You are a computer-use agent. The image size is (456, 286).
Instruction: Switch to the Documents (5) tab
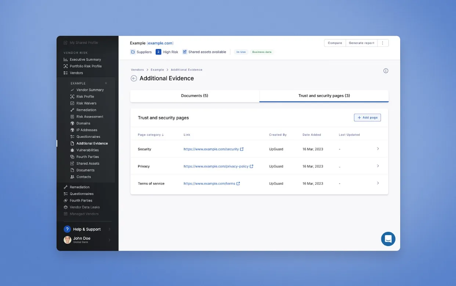195,96
